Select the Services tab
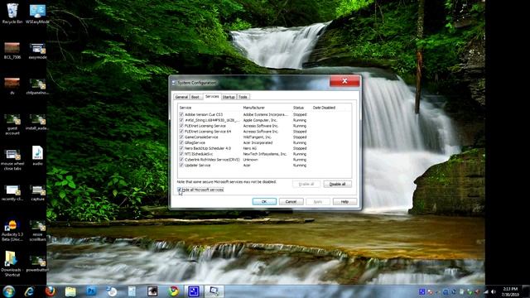Viewport: 530px width, 298px height. point(212,97)
